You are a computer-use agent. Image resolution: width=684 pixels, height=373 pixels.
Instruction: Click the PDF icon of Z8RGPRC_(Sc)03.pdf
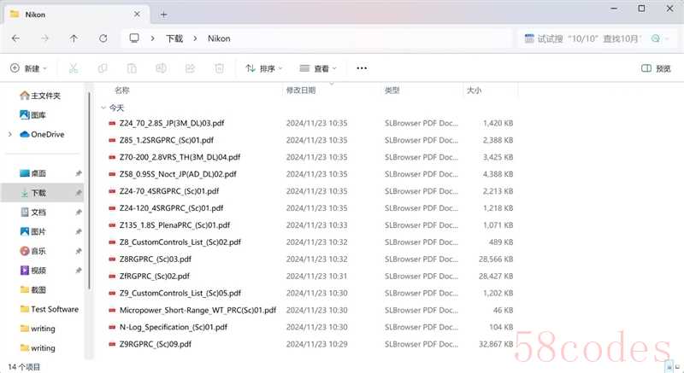[x=112, y=259]
